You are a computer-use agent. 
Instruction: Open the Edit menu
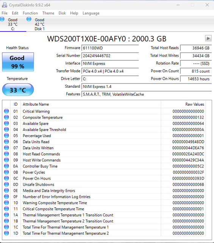click(x=15, y=13)
